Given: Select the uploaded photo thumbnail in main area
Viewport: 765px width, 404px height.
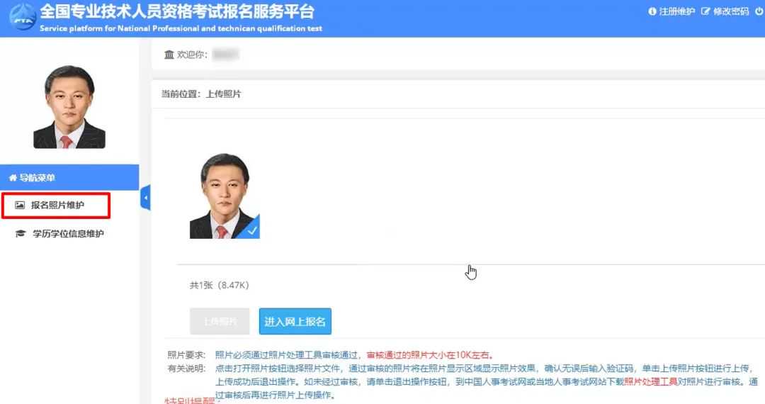Looking at the screenshot, I should coord(225,196).
